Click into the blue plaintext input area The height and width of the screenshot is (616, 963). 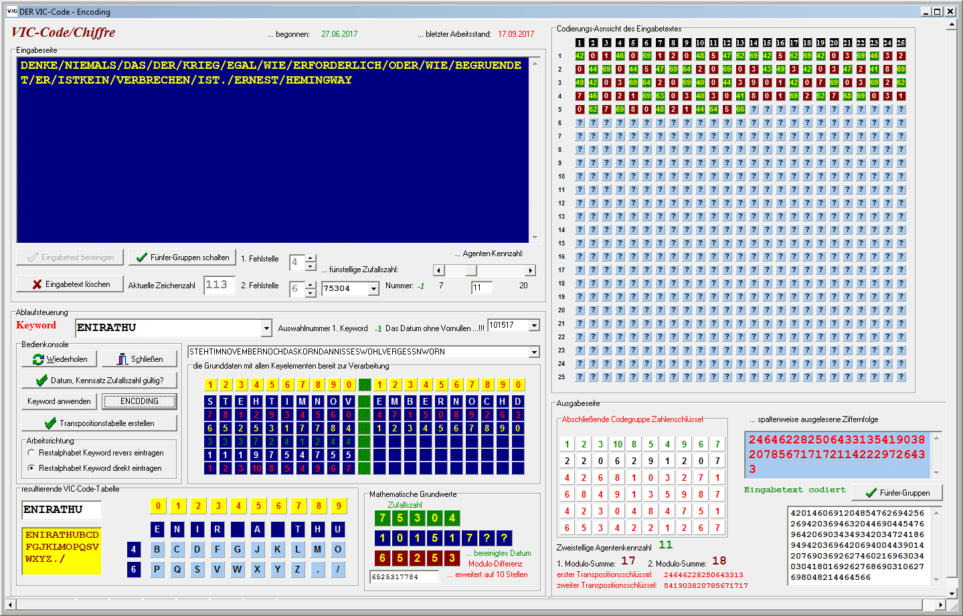coord(272,150)
